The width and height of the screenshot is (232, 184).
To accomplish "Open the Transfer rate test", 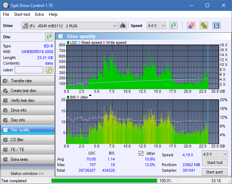I will coord(27,81).
